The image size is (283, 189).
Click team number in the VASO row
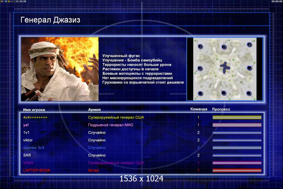(198, 163)
